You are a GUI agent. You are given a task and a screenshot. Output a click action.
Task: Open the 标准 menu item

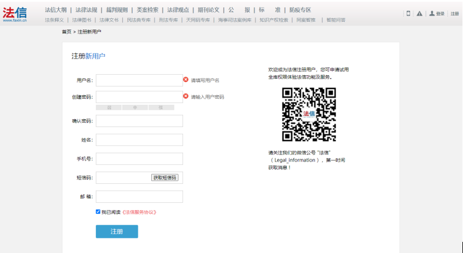[x=269, y=10]
